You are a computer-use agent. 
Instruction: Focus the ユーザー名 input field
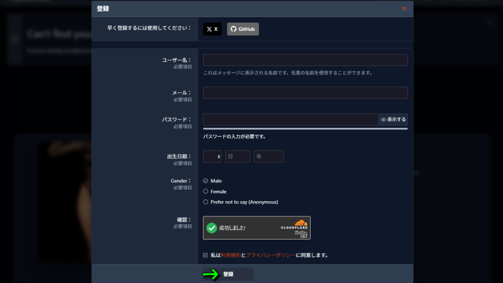tap(305, 60)
